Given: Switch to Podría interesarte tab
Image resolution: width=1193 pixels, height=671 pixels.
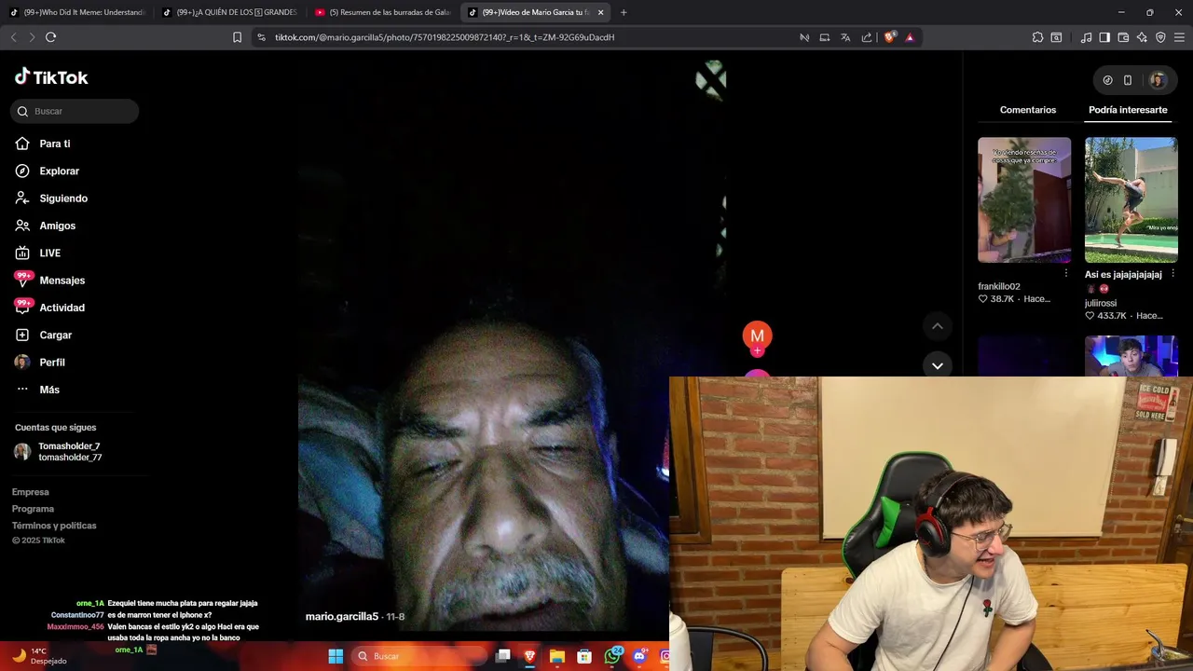Looking at the screenshot, I should [x=1128, y=110].
